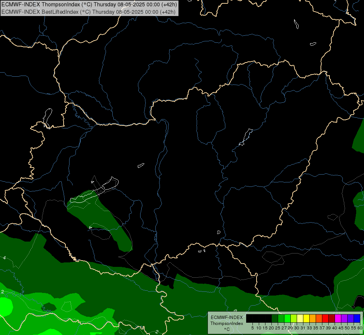This screenshot has height=335, width=364.
Task: Click the legend value 20
Action: [x=271, y=328]
